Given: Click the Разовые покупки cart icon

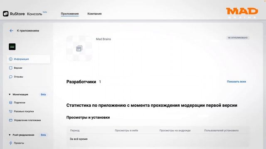Looking at the screenshot, I should (x=11, y=111).
